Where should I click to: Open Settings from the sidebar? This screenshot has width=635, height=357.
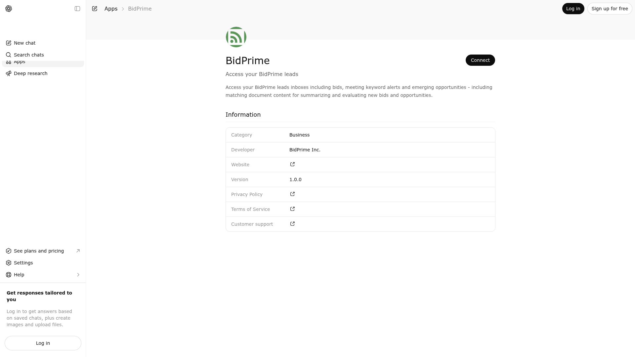point(43,263)
